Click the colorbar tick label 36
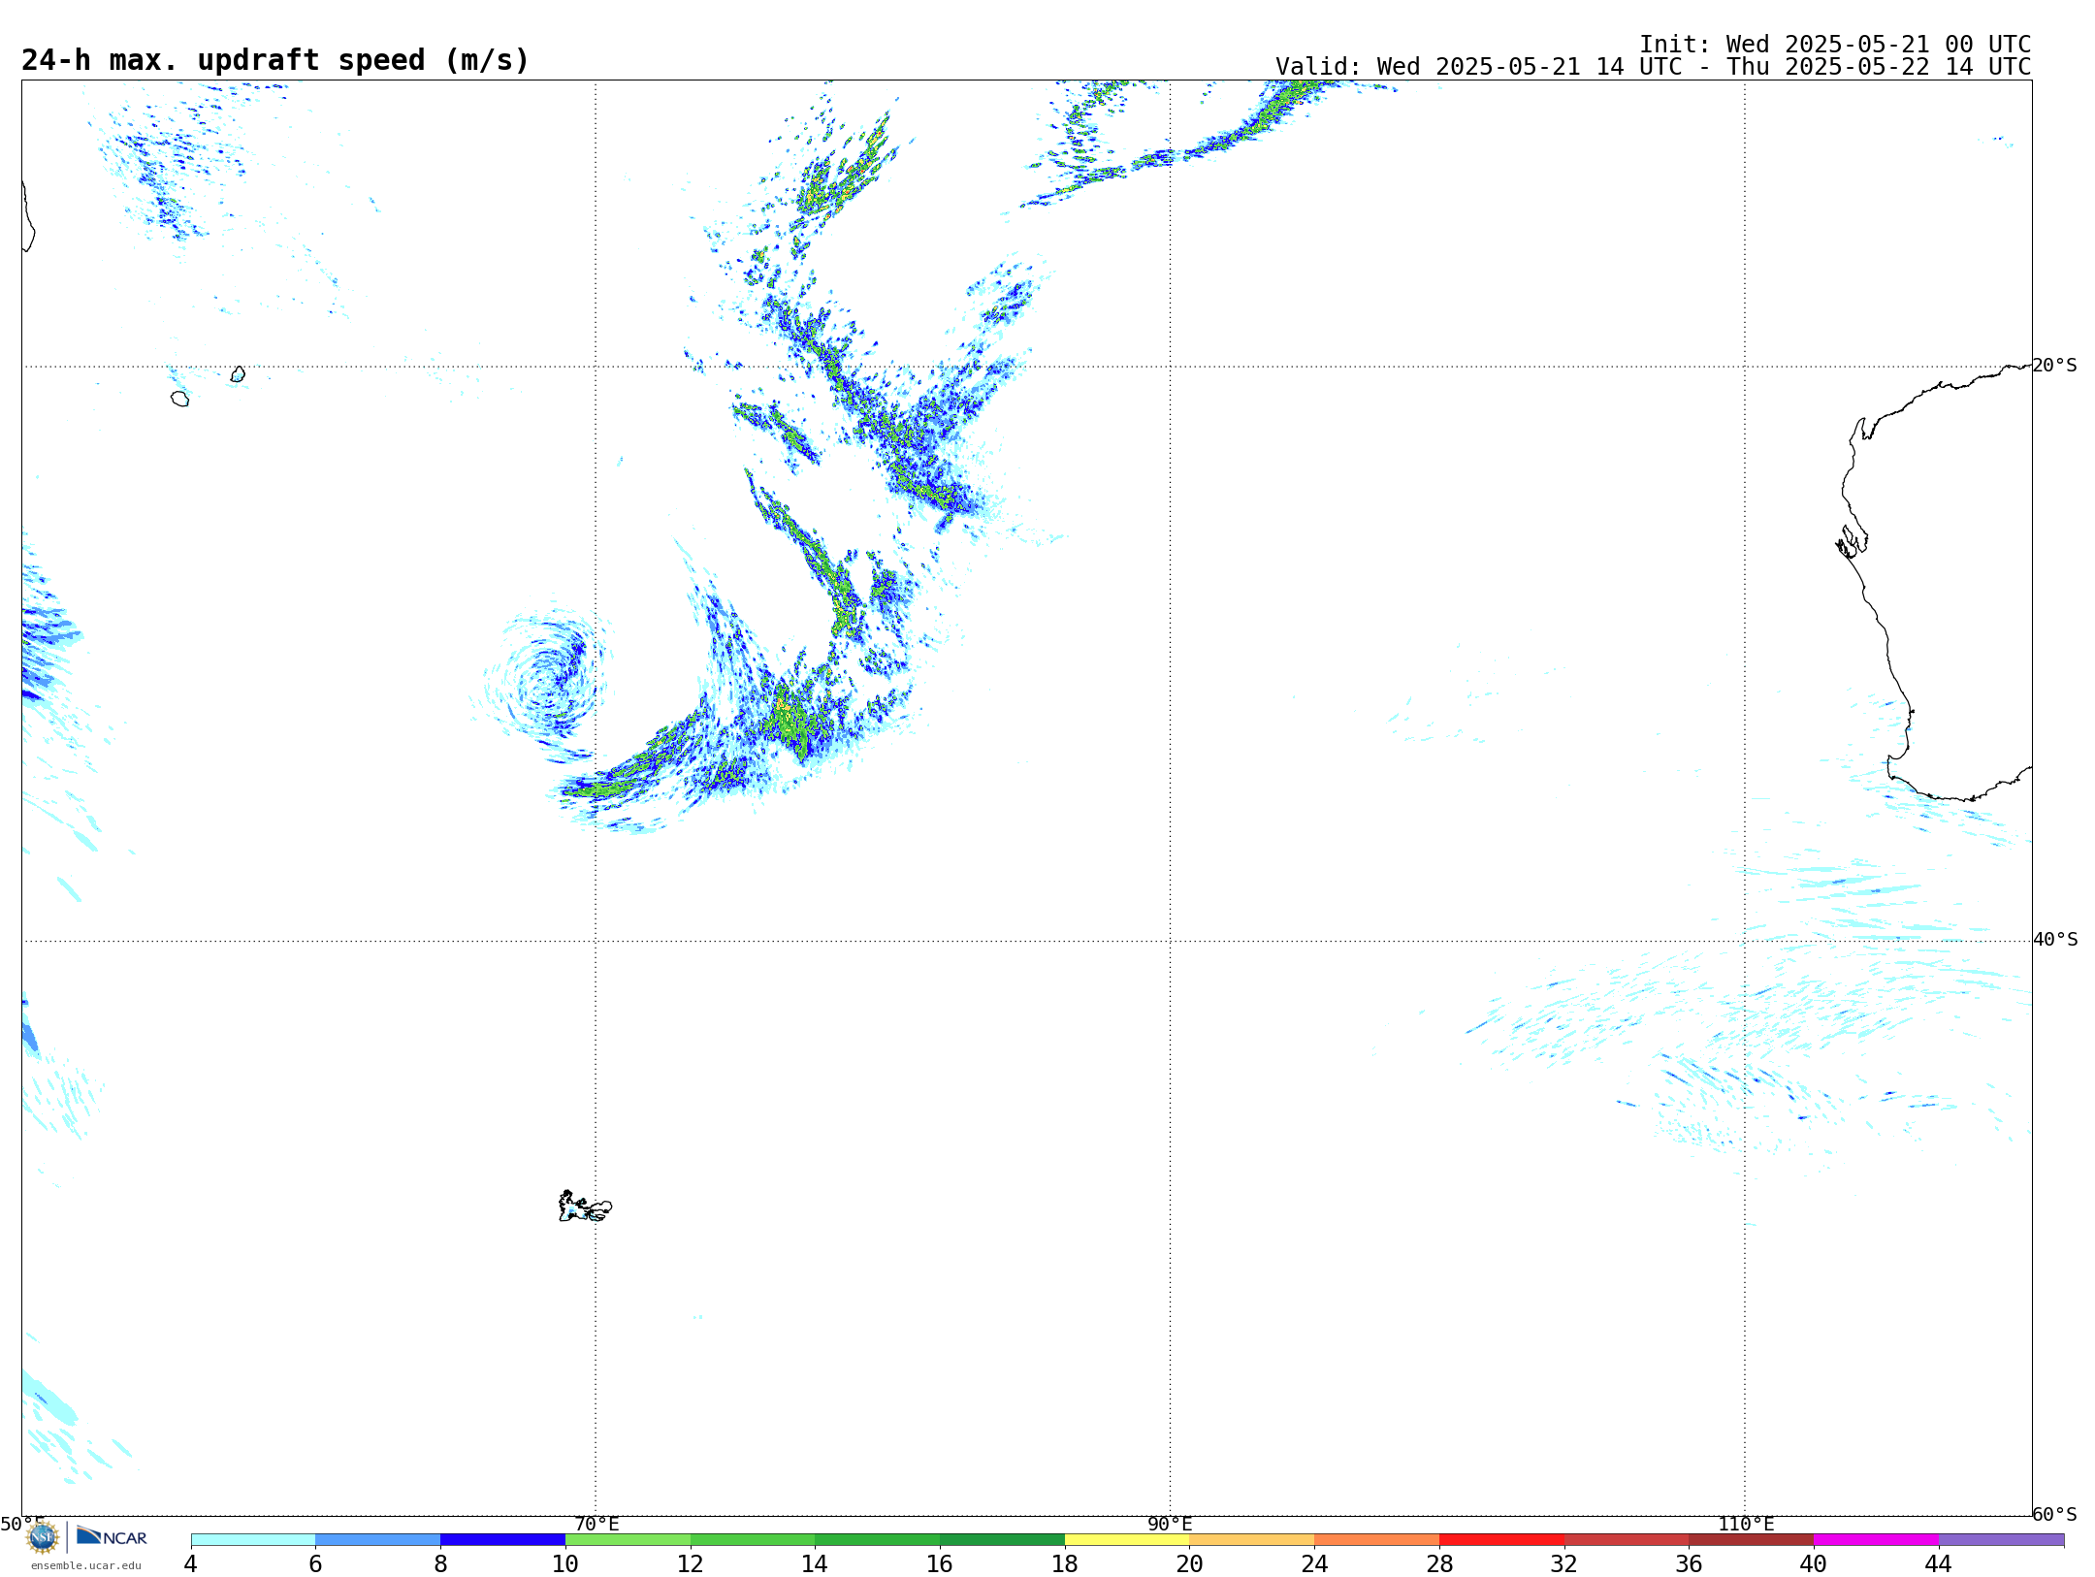 (1690, 1564)
